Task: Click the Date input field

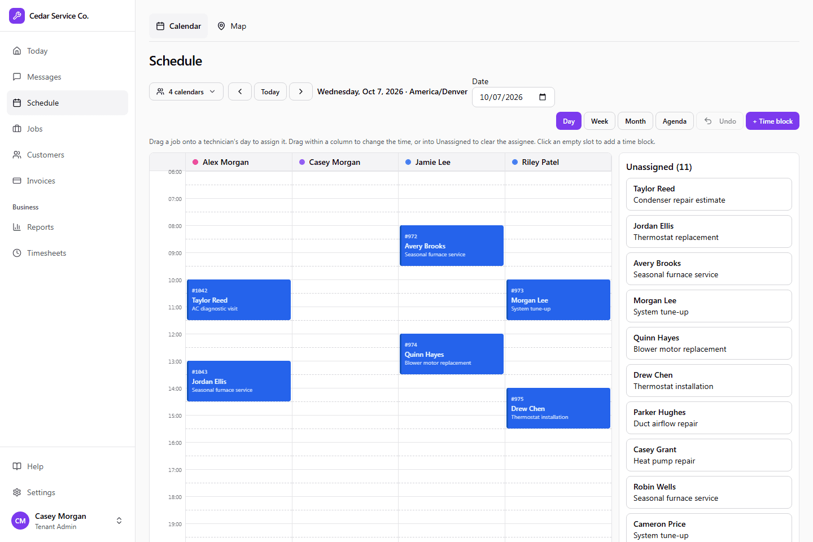Action: pos(513,97)
